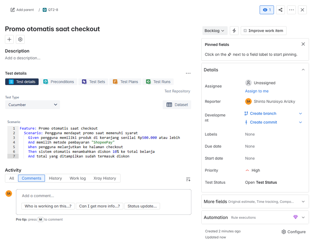Open Test Runs tab

click(x=158, y=82)
